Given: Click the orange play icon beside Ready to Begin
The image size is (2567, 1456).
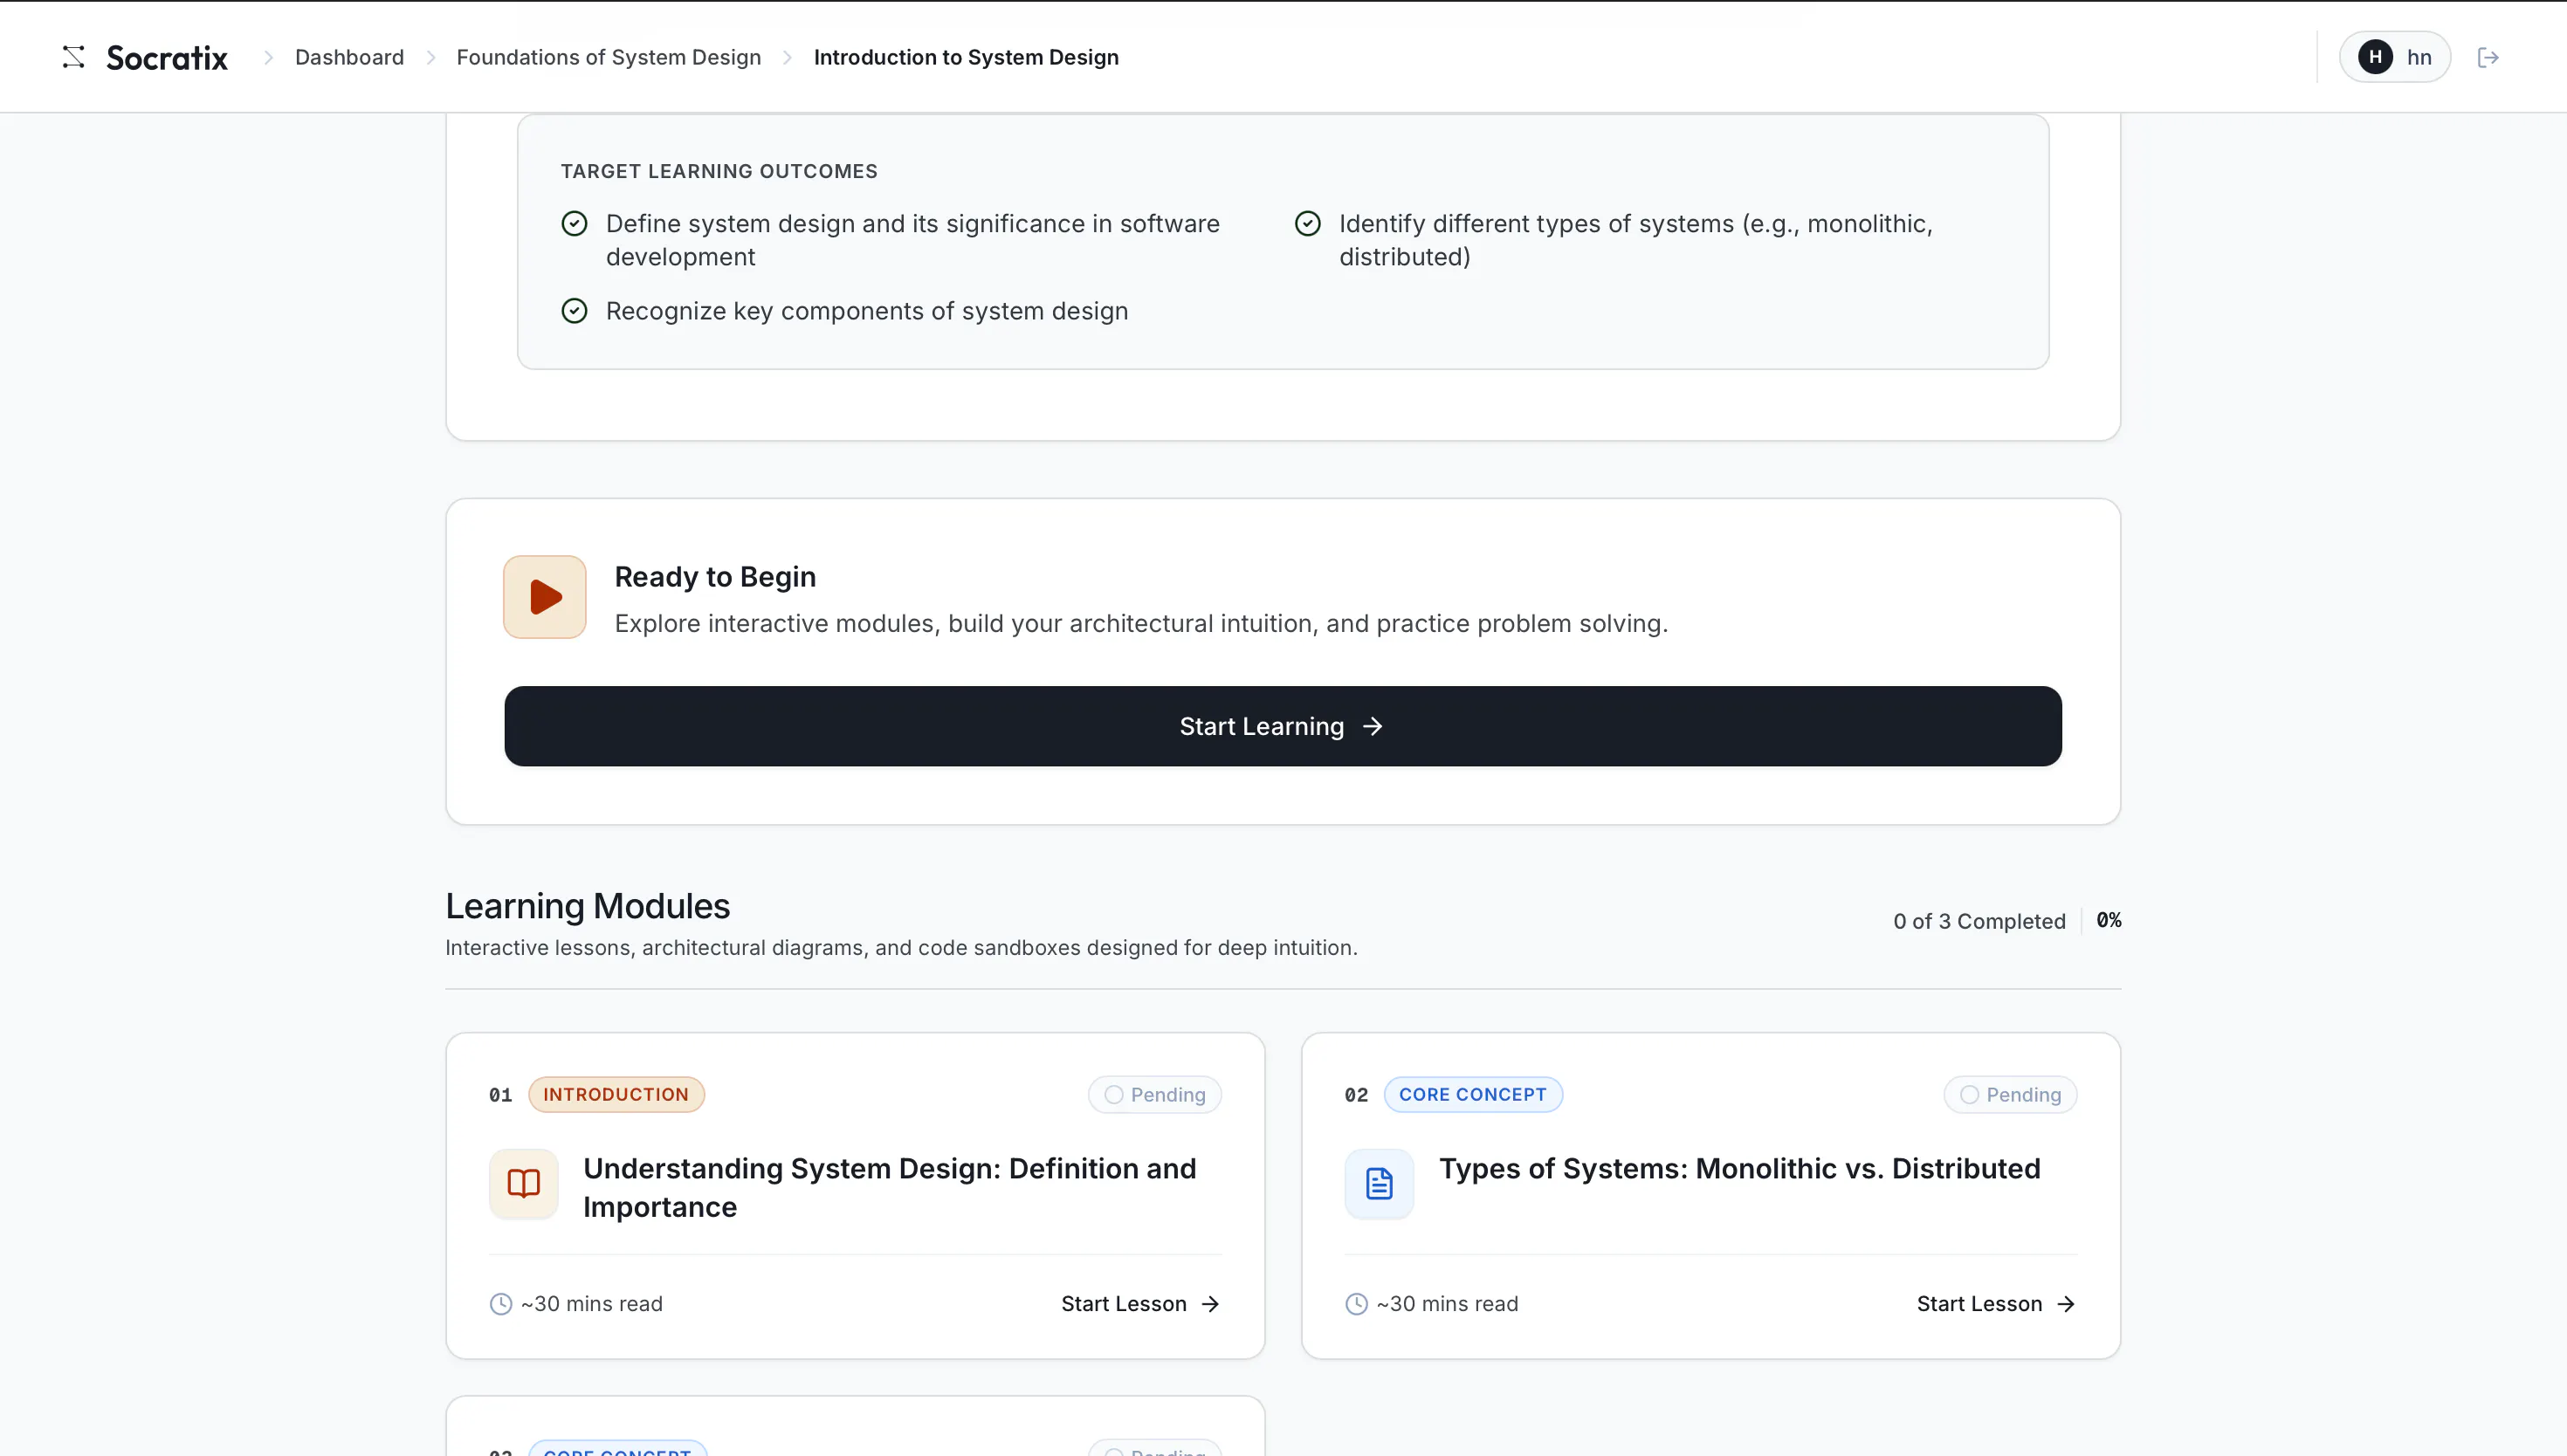Looking at the screenshot, I should [544, 597].
